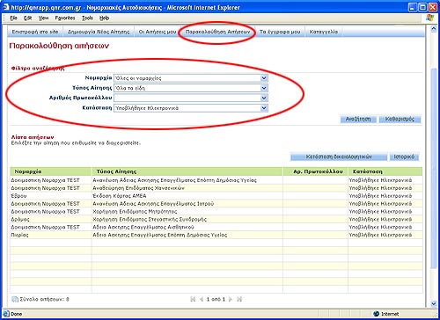Go to next page of results
This screenshot has width=440, height=320.
(231, 299)
